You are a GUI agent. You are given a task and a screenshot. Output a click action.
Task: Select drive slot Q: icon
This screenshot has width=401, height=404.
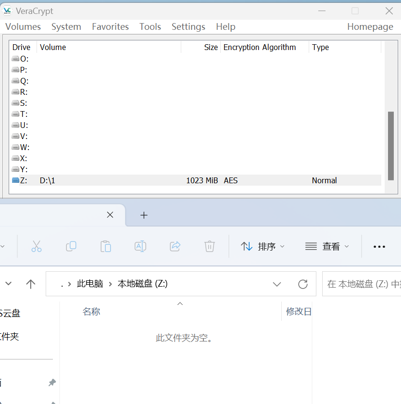(x=15, y=81)
